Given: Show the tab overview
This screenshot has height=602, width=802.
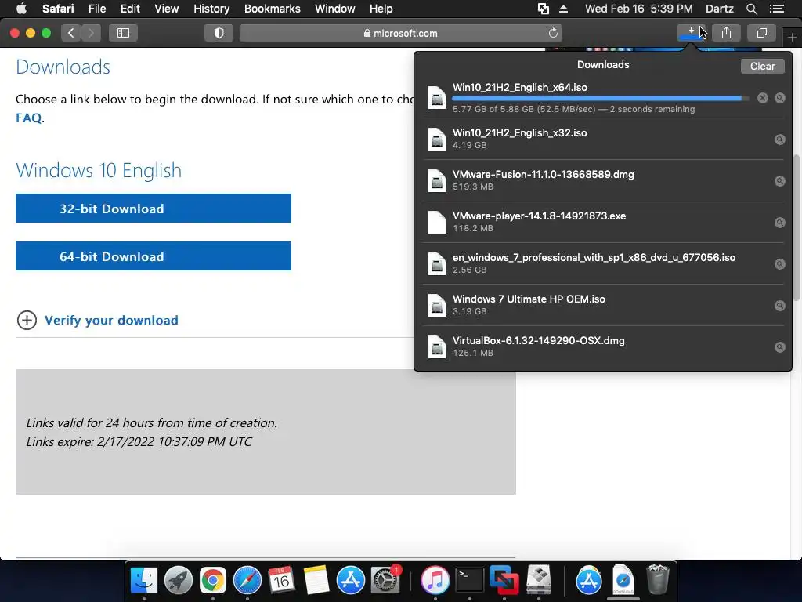Looking at the screenshot, I should [761, 33].
